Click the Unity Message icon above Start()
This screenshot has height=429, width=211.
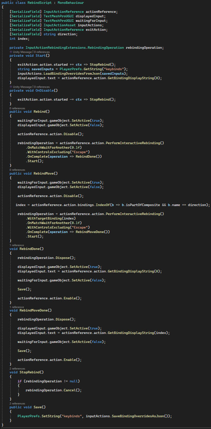[11, 52]
